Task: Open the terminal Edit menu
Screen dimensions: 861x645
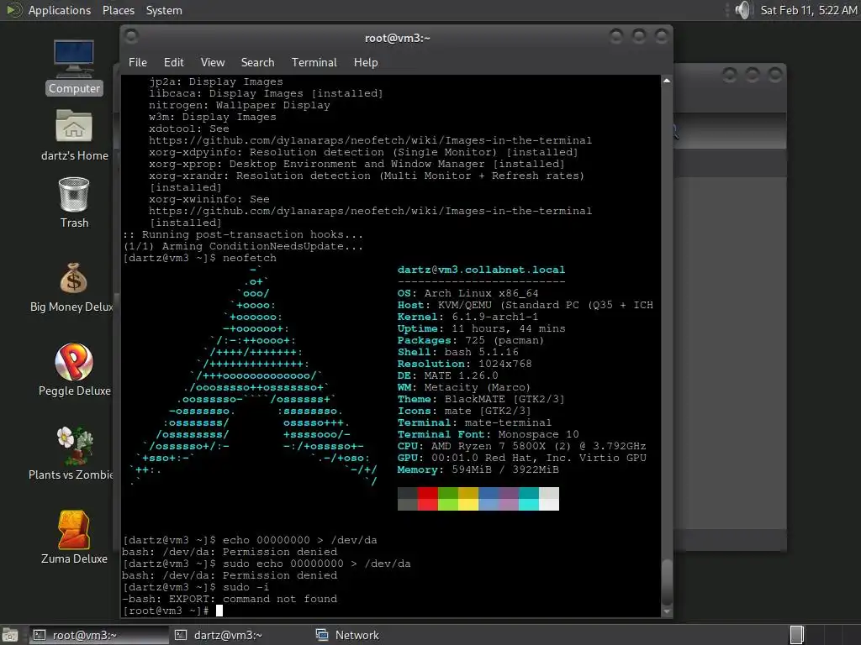Action: [173, 62]
